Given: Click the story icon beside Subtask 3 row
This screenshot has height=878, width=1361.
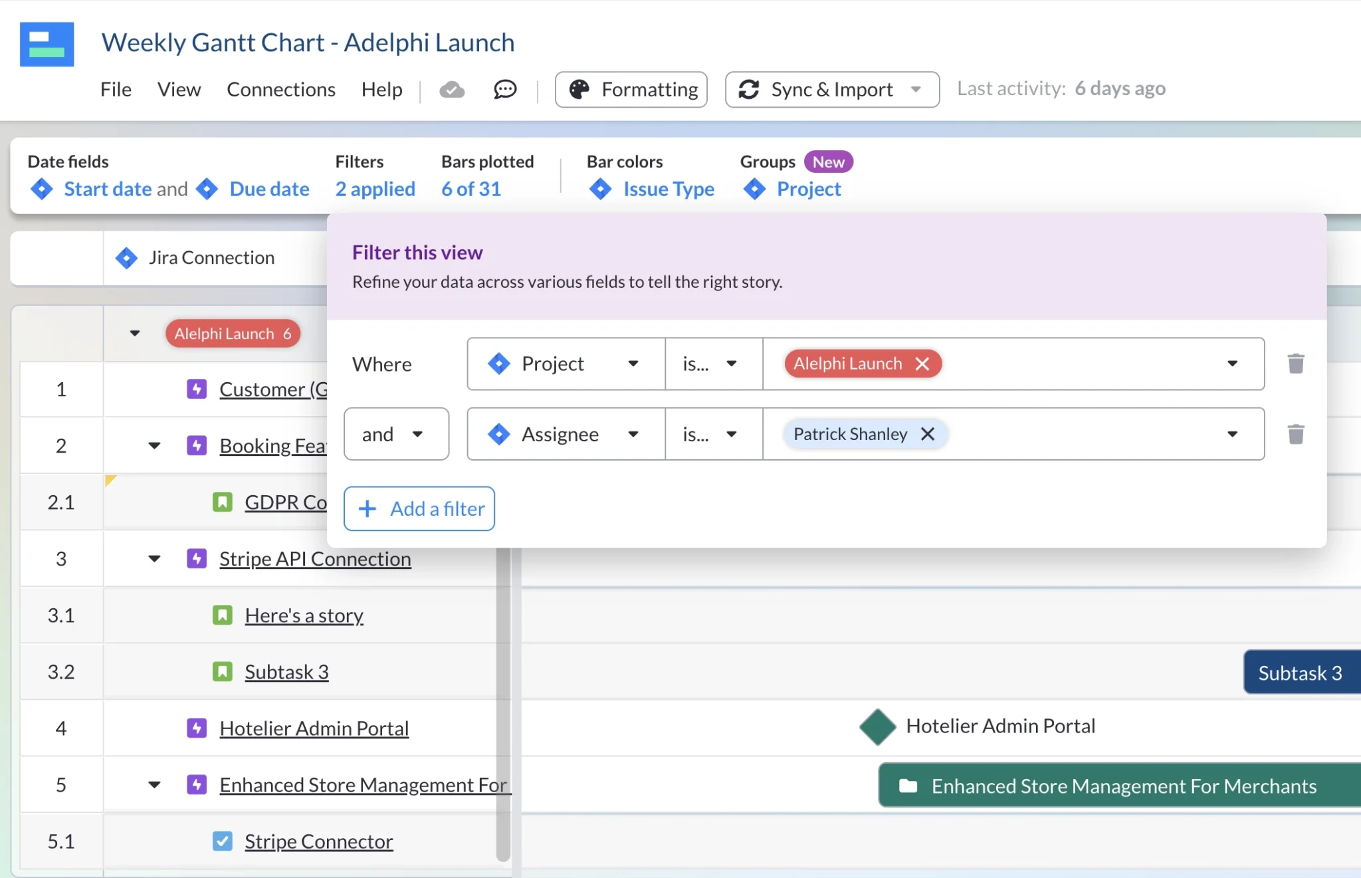Looking at the screenshot, I should coord(222,671).
